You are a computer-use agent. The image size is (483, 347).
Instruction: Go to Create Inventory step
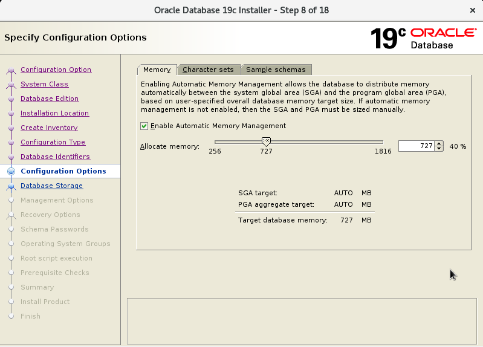pyautogui.click(x=50, y=128)
